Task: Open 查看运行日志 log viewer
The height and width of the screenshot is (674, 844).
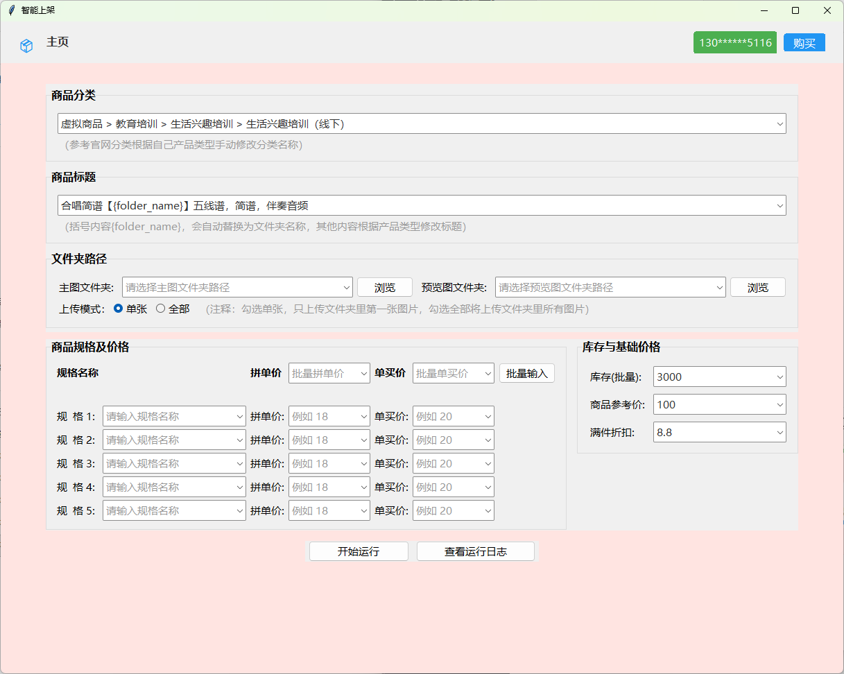Action: 475,552
